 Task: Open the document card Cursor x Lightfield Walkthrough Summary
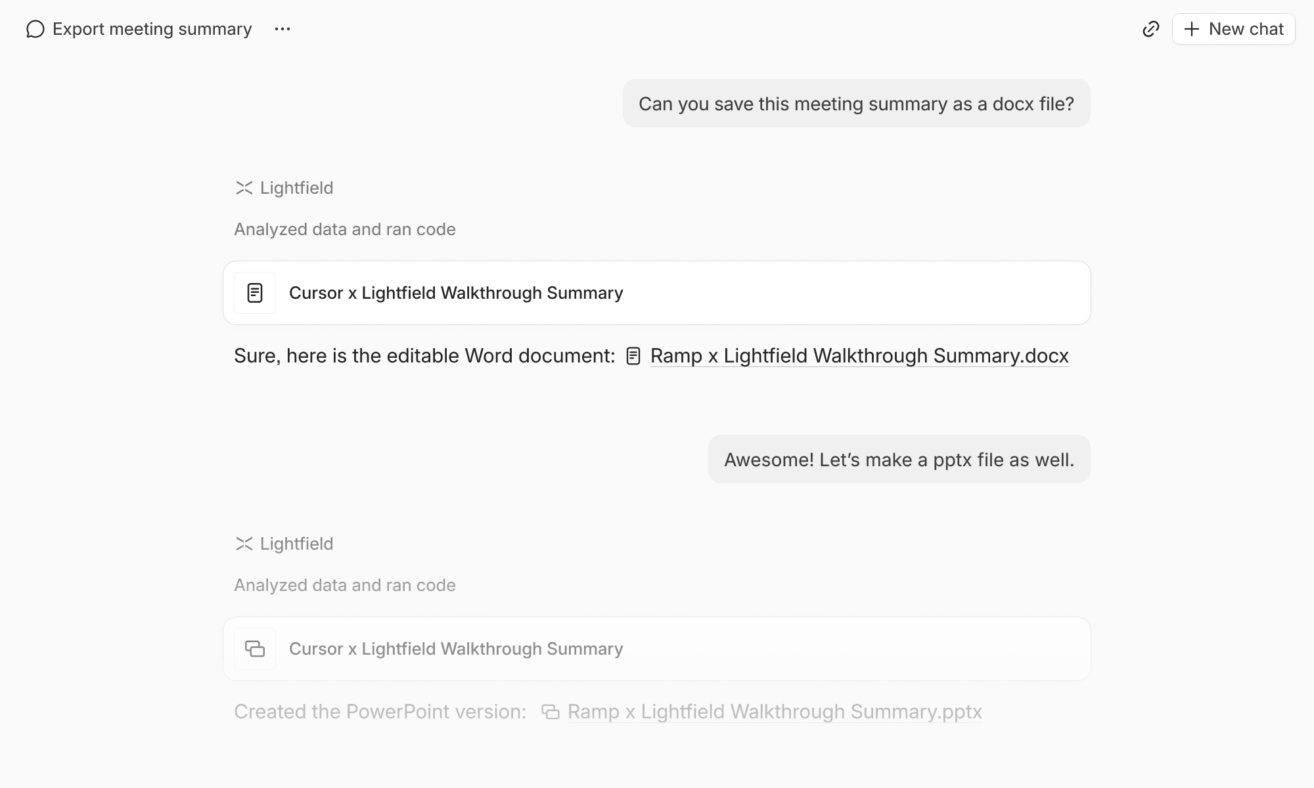click(657, 293)
